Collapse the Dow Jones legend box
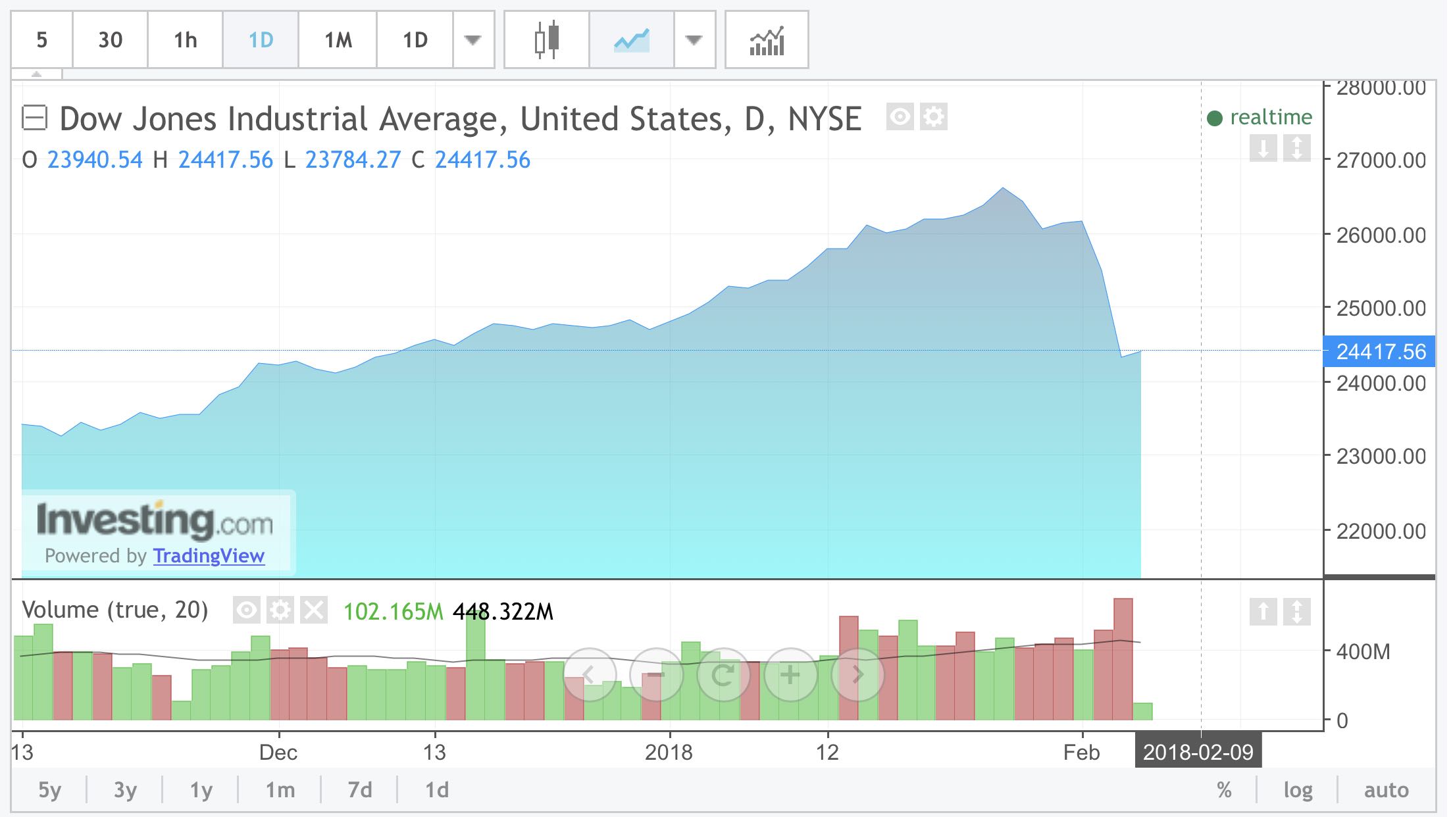The height and width of the screenshot is (817, 1453). click(x=34, y=118)
